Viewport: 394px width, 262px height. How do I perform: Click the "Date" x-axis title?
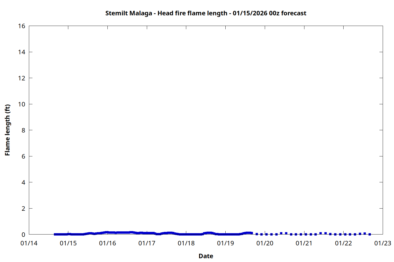click(206, 256)
